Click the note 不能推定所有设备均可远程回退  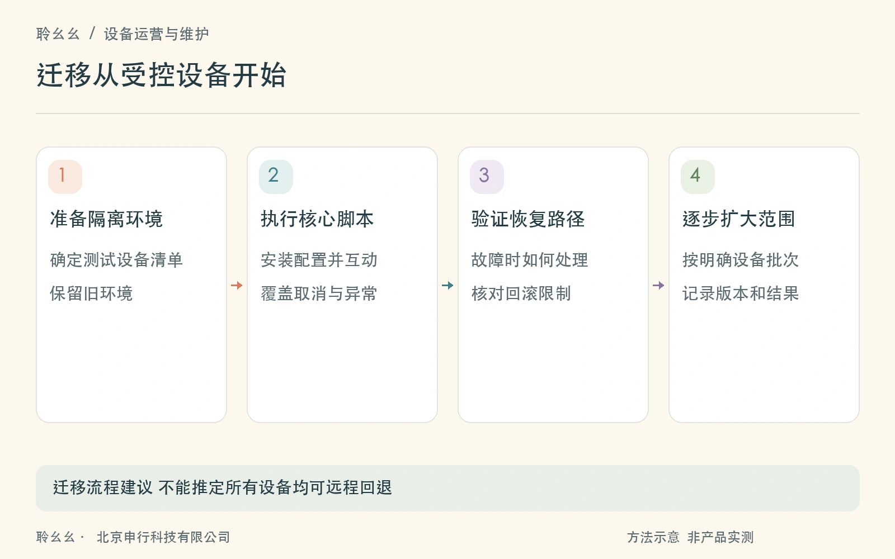pyautogui.click(x=275, y=487)
